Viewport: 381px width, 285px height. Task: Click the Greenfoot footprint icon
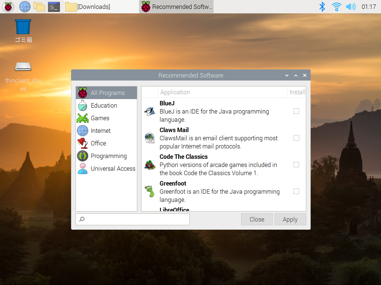[x=150, y=191]
